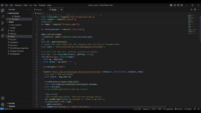Change encoding via UTF-8 status item
Viewport: 201px width, 113px height.
point(154,109)
